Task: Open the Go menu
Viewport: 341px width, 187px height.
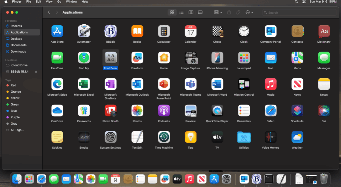Action: [x=59, y=2]
